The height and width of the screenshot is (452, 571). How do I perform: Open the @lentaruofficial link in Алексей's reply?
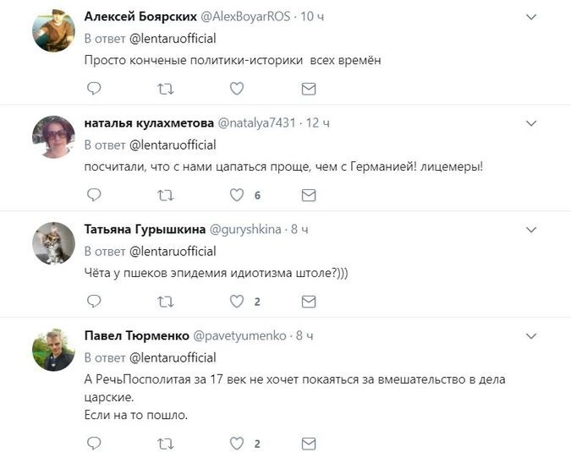coord(172,38)
